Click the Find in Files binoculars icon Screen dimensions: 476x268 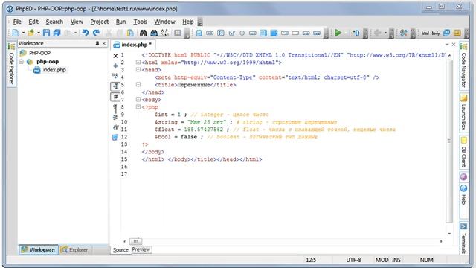(x=154, y=33)
